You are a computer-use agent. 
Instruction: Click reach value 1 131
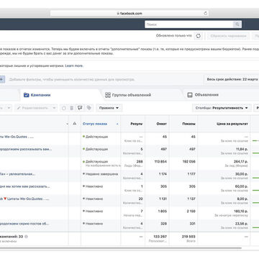click(x=163, y=199)
